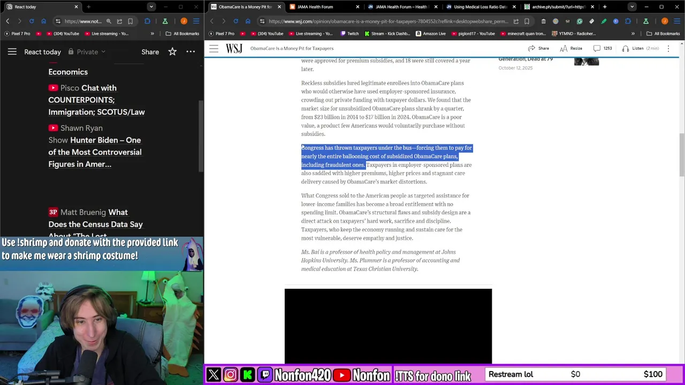Click the Kick icon in overlay
The image size is (685, 385).
tap(248, 375)
